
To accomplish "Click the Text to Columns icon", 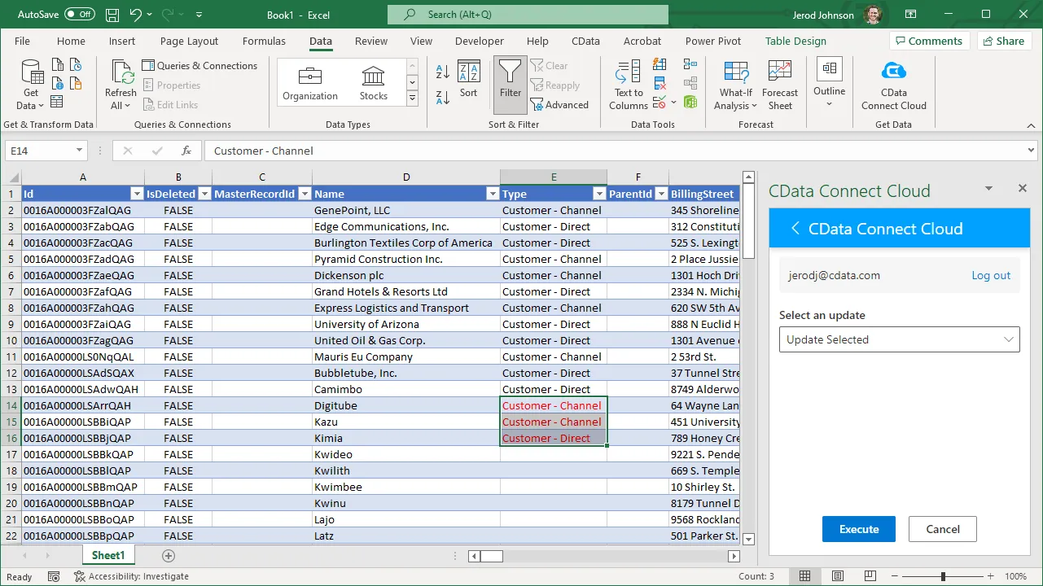I will 627,84.
